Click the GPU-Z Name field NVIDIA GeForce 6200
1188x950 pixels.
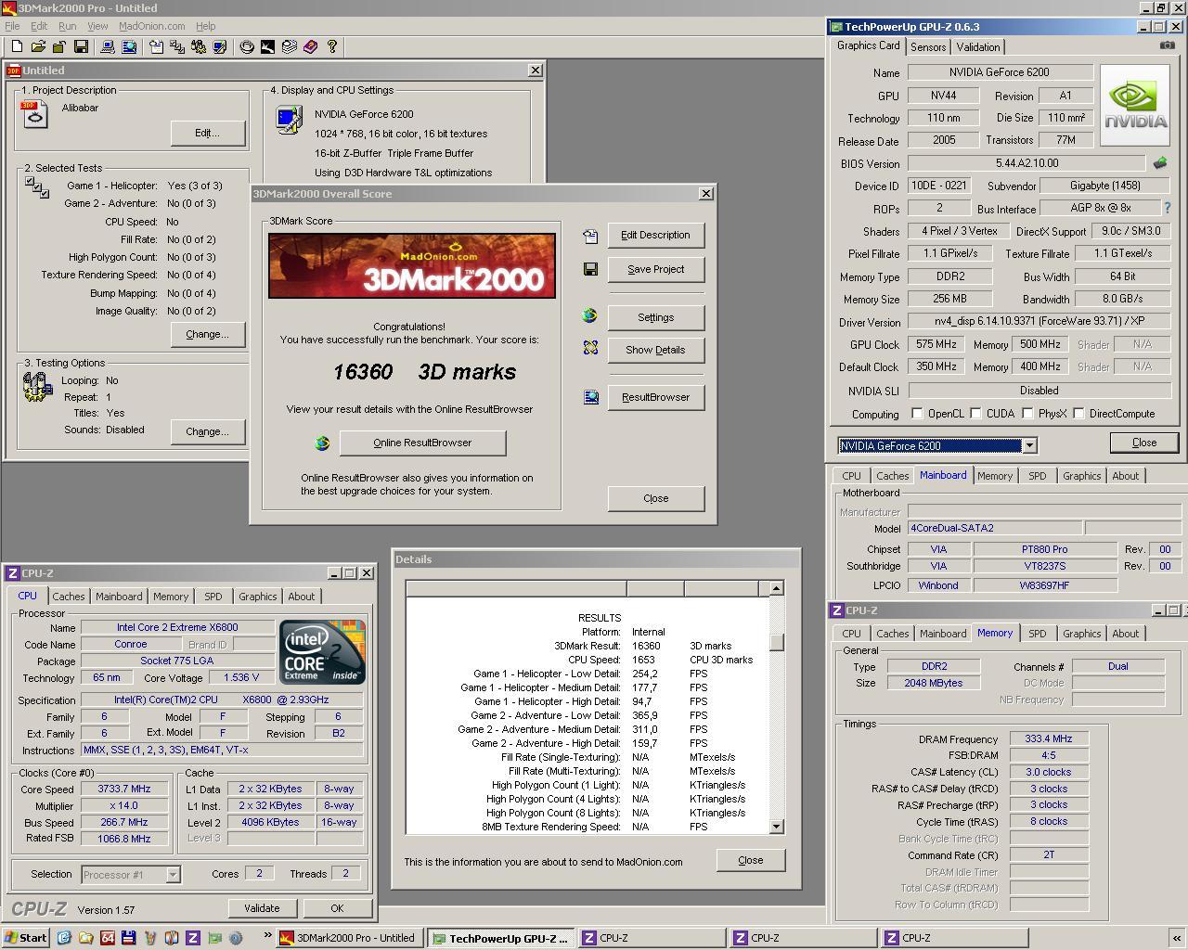click(999, 72)
